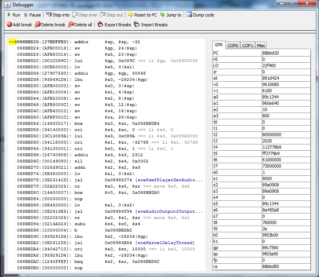Select the PC register value cell
The width and height of the screenshot is (319, 277).
point(286,53)
